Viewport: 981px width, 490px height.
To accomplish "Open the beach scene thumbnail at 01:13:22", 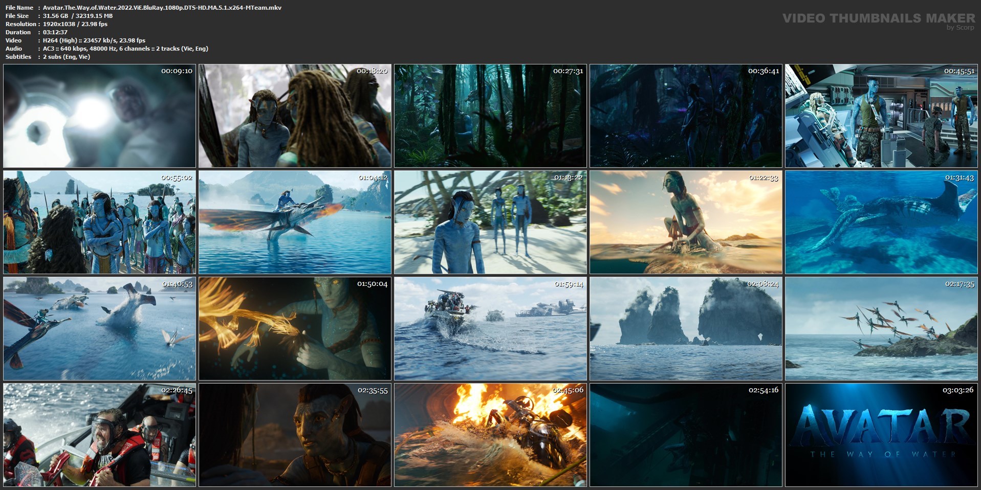I will (490, 222).
